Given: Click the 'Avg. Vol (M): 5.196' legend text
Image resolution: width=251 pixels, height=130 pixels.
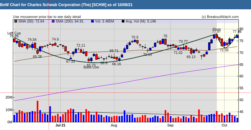Looking at the screenshot, I should tap(141, 21).
